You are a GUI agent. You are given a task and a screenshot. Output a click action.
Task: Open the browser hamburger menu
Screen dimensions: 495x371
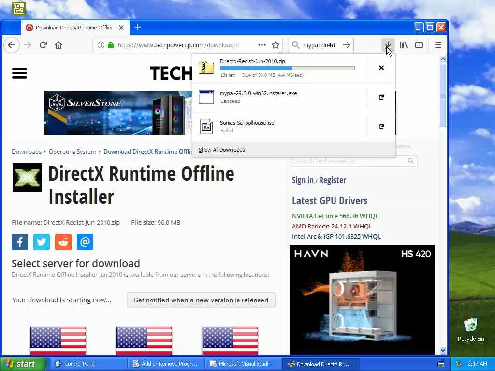tap(438, 45)
